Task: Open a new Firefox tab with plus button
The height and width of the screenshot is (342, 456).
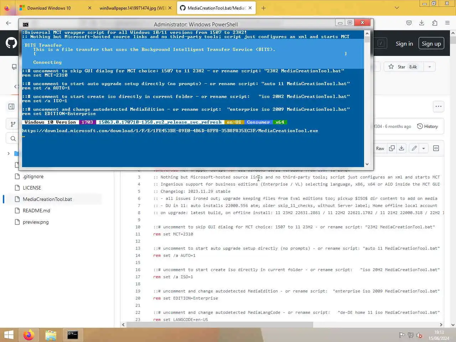Action: [264, 8]
